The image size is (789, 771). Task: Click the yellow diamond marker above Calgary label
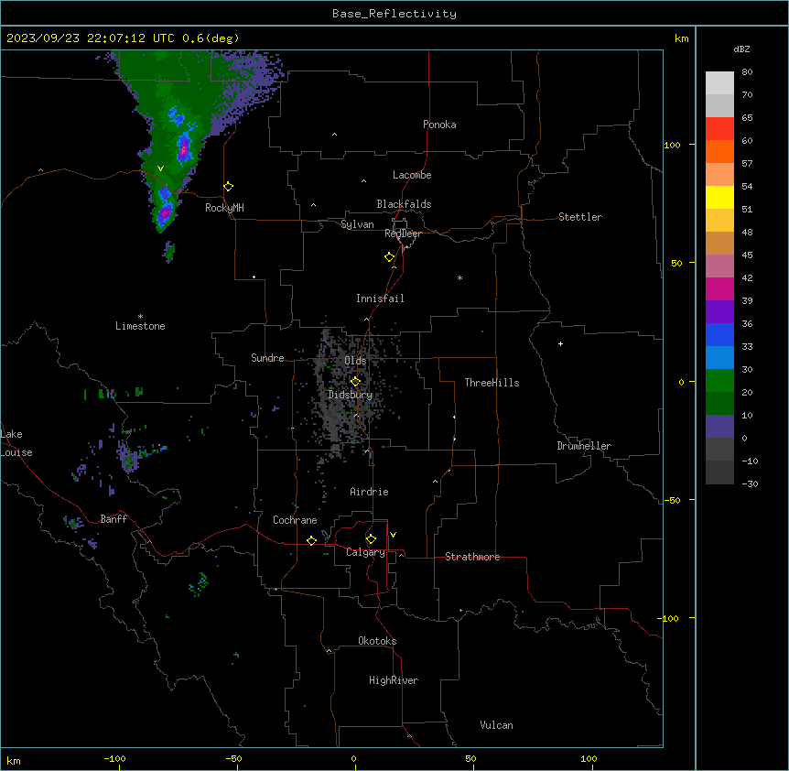point(371,539)
